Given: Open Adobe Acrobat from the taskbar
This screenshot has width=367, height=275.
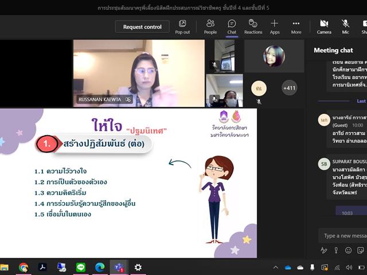Looking at the screenshot, I should pos(42,268).
